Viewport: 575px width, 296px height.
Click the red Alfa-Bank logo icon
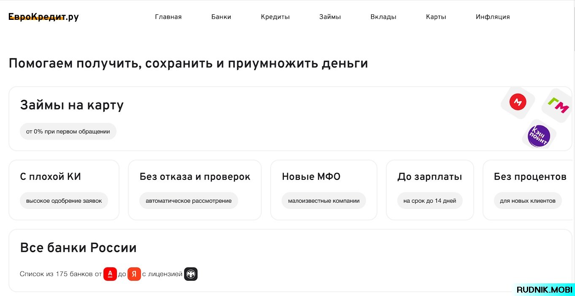110,274
